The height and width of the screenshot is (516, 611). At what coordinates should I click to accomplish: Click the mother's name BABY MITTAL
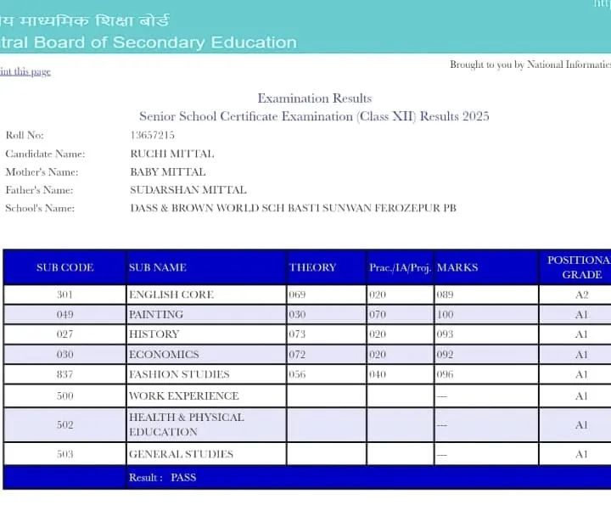[167, 172]
